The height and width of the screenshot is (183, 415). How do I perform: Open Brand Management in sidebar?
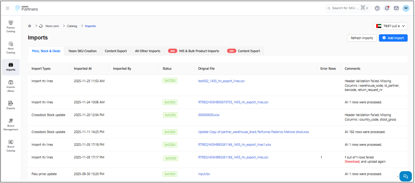tap(11, 124)
